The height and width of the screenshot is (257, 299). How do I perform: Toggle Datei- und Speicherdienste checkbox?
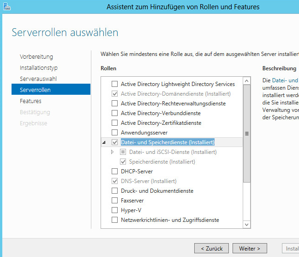point(114,142)
